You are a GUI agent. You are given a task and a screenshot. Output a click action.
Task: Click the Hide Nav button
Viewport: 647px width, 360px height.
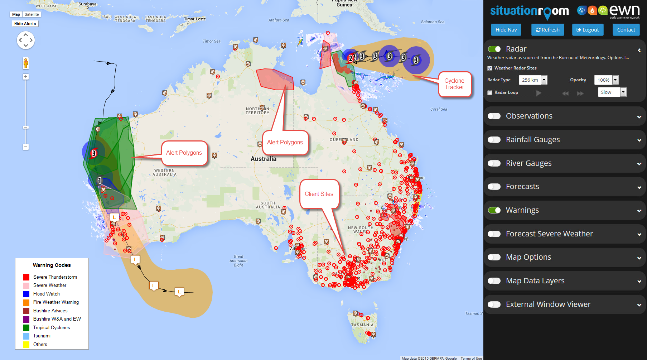pos(506,30)
